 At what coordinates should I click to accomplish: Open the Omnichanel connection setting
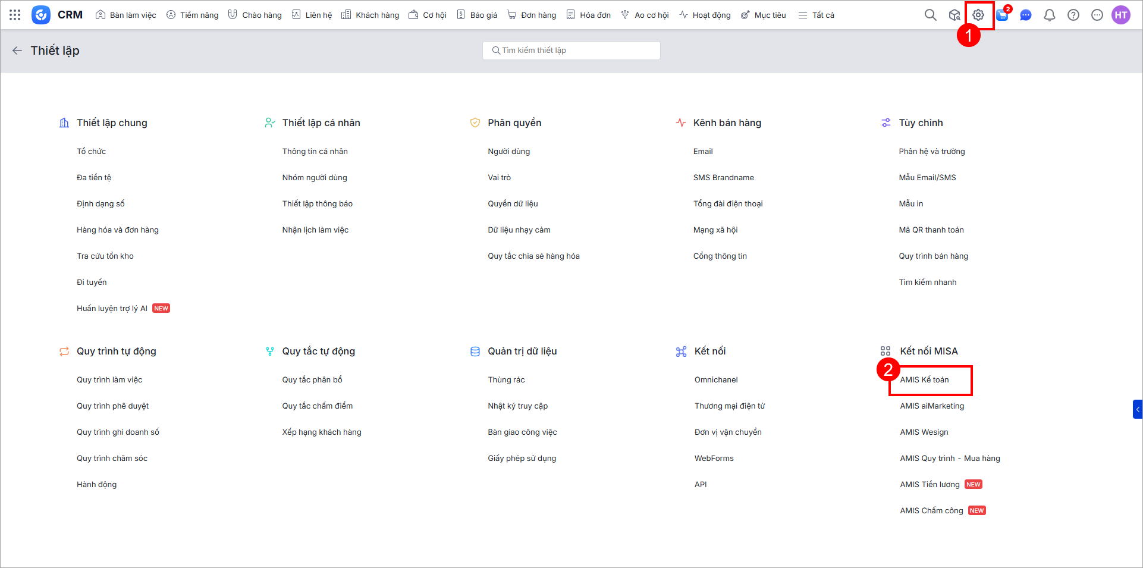coord(716,380)
